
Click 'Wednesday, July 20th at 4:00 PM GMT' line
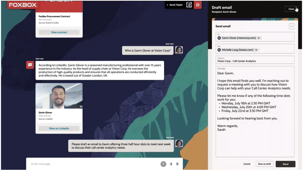(x=249, y=107)
